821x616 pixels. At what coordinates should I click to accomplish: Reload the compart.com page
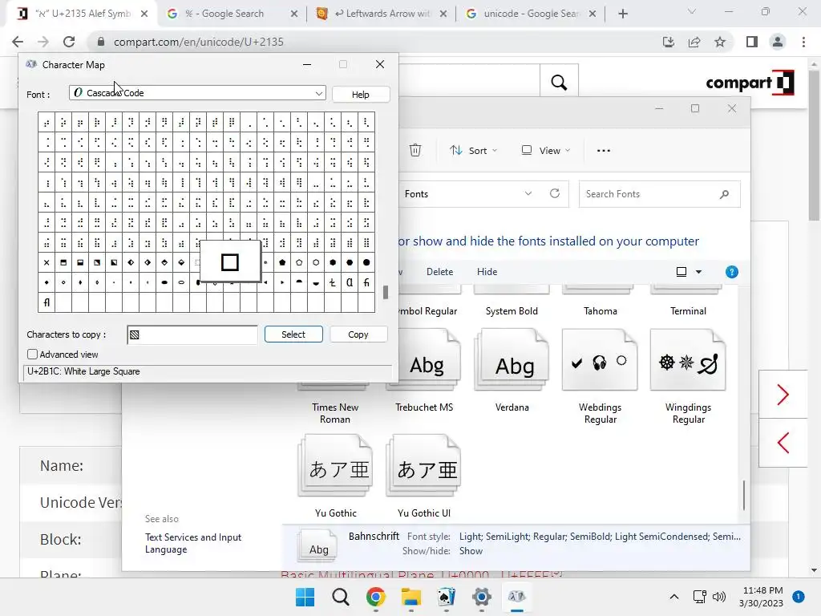pos(69,42)
